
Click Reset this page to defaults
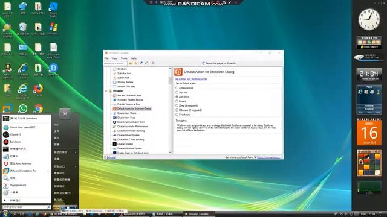219,63
